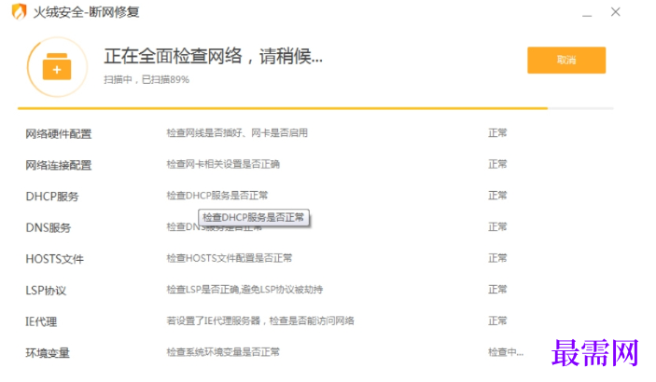The height and width of the screenshot is (382, 656).
Task: Select the 网络连接配置 row label
Action: tap(59, 165)
